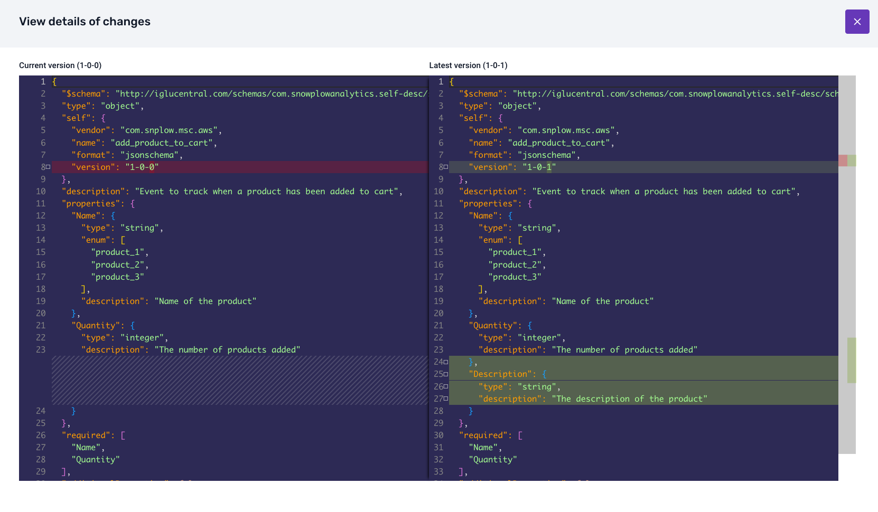The height and width of the screenshot is (512, 878).
Task: Click the diff marker on left line 8
Action: pyautogui.click(x=48, y=167)
